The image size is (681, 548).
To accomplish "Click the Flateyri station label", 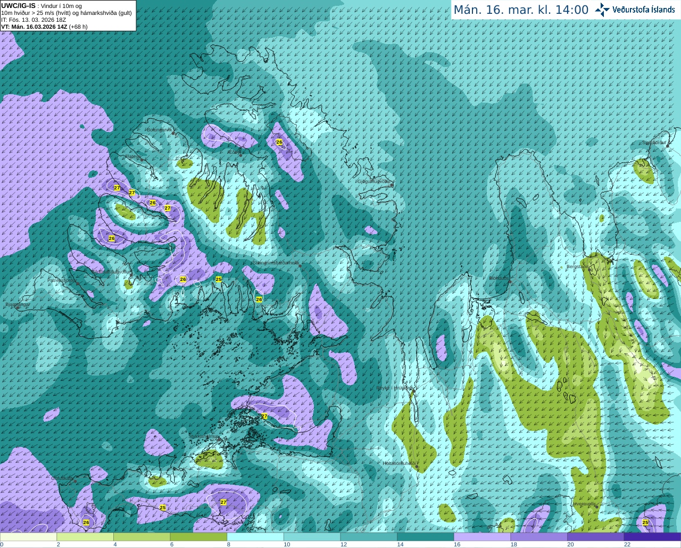I will [133, 156].
